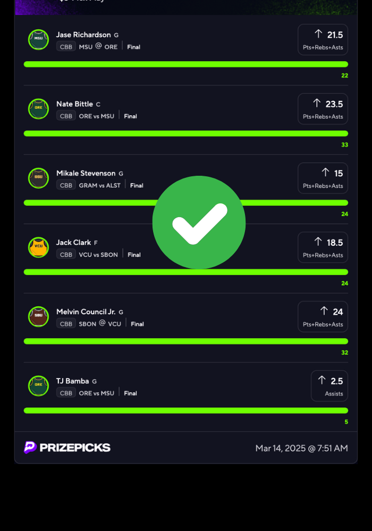Screen dimensions: 372x531
Task: Click the Jase Richardson player name
Action: 83,35
